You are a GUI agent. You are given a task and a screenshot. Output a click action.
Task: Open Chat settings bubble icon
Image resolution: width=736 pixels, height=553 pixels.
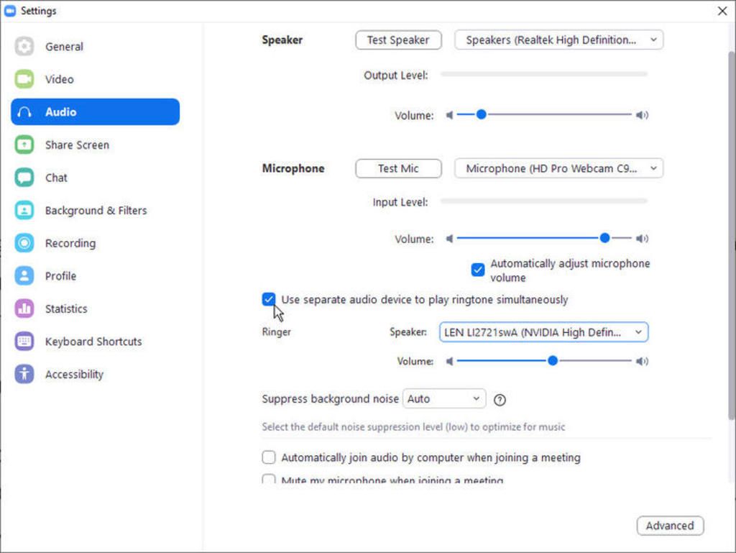click(x=24, y=178)
